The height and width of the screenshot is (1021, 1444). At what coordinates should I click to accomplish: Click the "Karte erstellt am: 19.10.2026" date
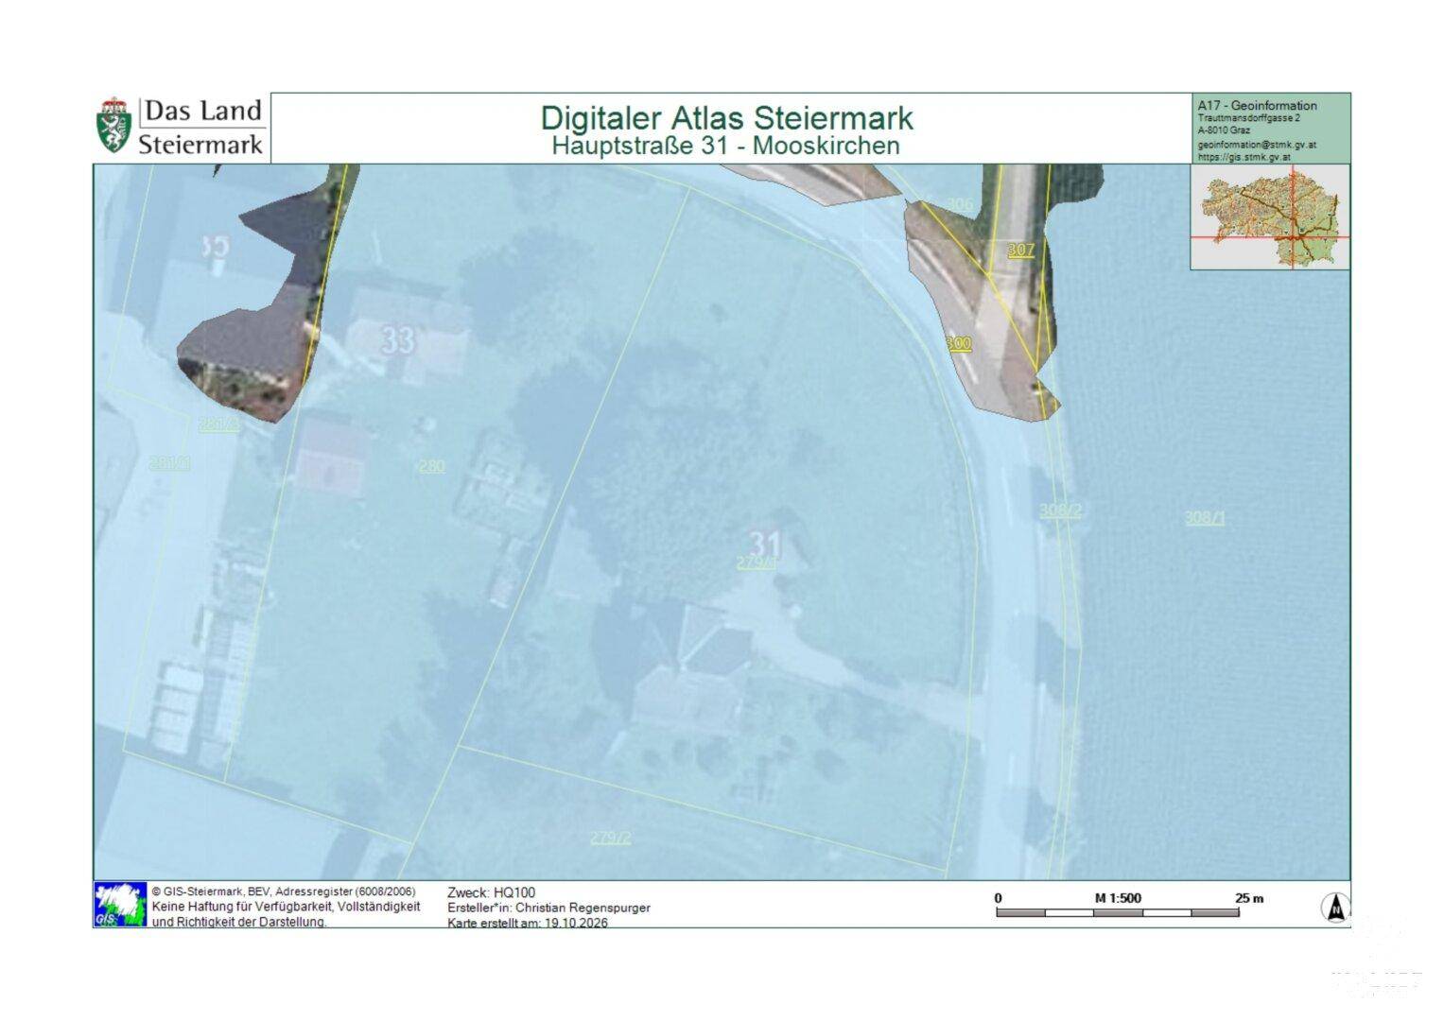(x=528, y=923)
